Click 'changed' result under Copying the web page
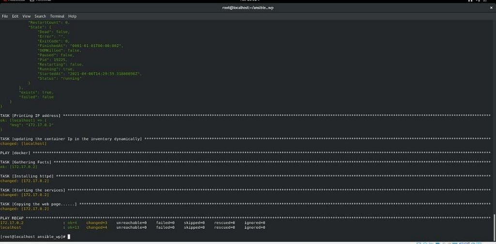This screenshot has width=496, height=244. [x=25, y=209]
